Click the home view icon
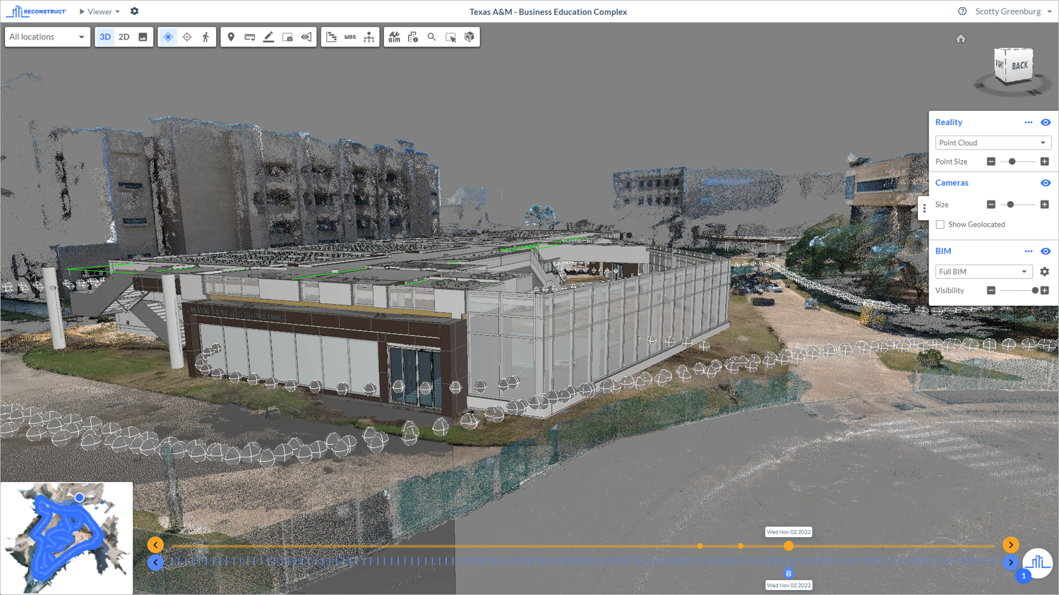The height and width of the screenshot is (595, 1059). (961, 38)
